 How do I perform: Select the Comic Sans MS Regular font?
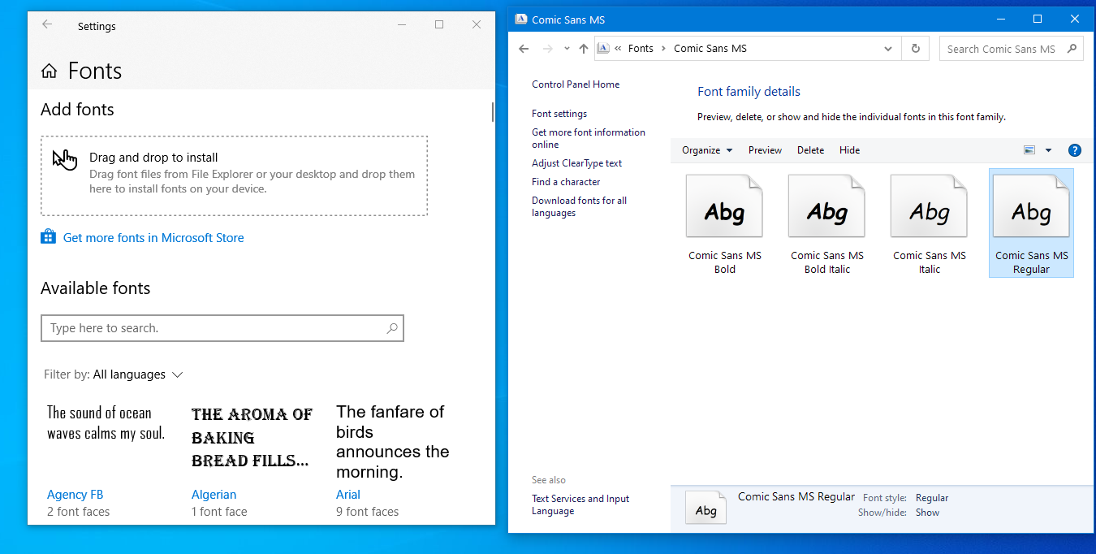(1031, 223)
